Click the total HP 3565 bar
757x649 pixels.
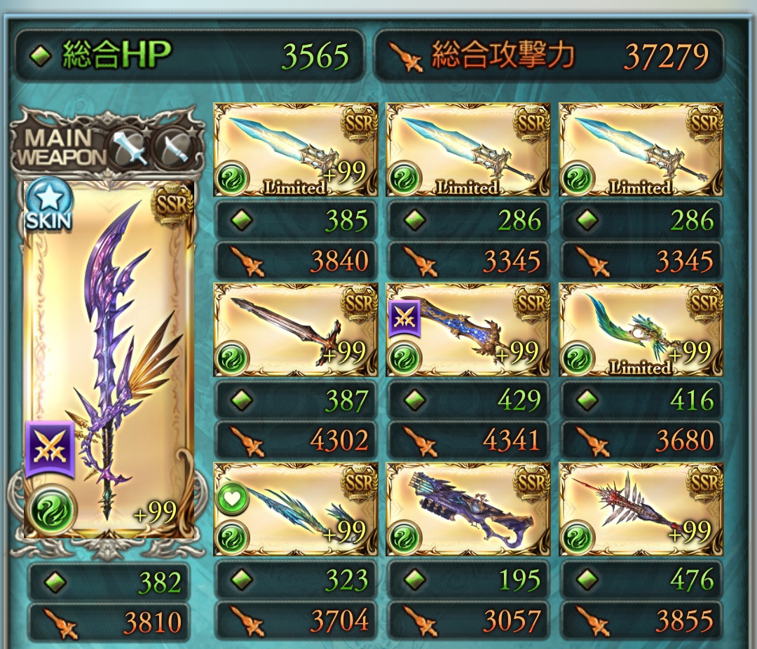189,55
